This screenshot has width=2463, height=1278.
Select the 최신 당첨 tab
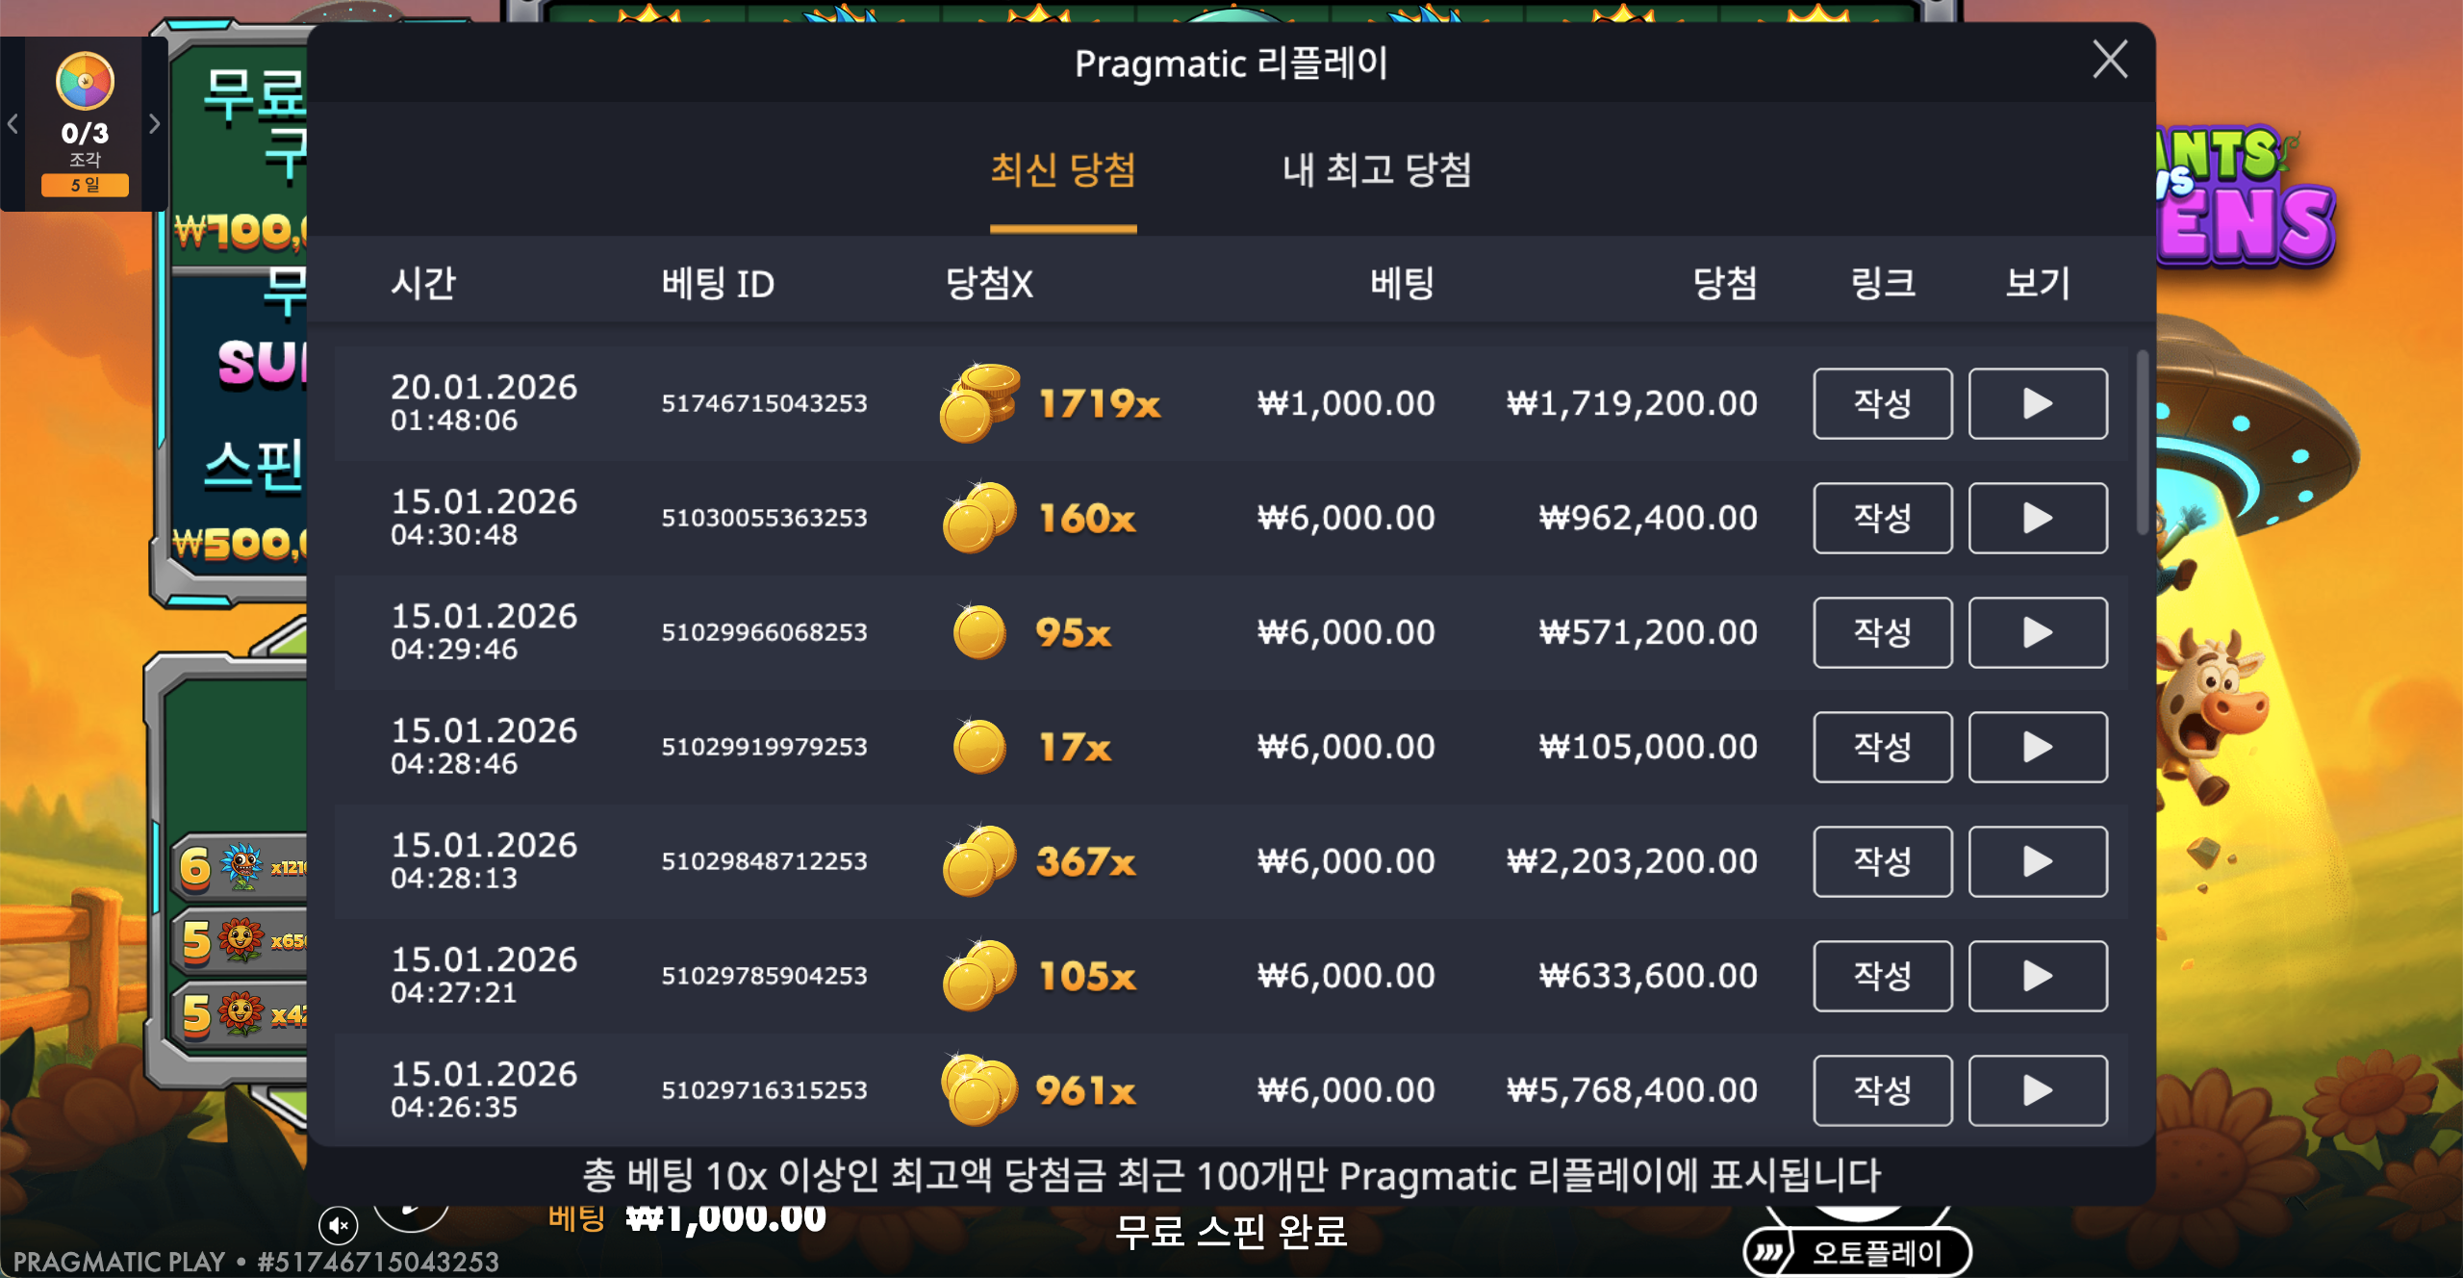point(1063,170)
